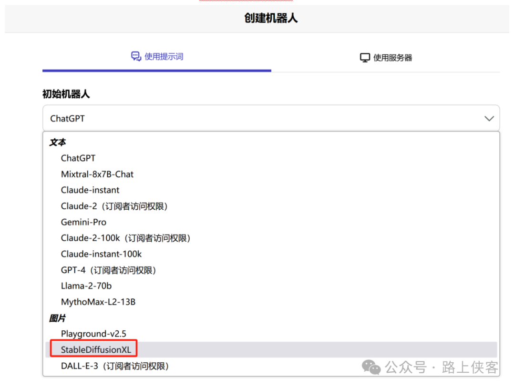Choose Claude-2-100k (订阅者访问权限) option

point(271,238)
